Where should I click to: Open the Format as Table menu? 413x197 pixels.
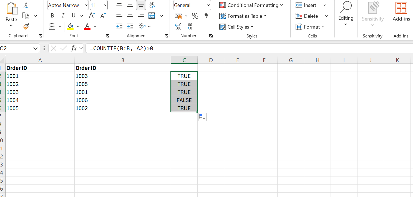coord(243,16)
